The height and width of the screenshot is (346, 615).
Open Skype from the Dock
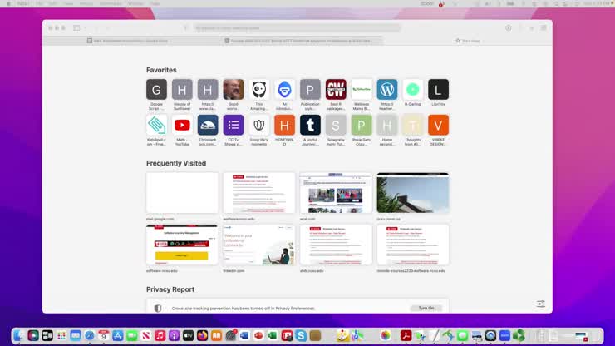point(301,335)
